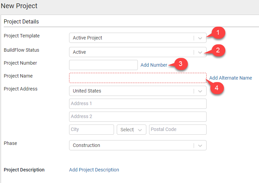This screenshot has width=259, height=183.
Task: Open the BuildFlow Status Active combo box
Action: [131, 52]
